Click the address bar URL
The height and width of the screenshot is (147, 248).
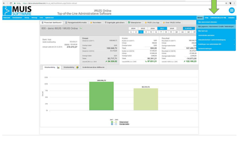pyautogui.click(x=50, y=3)
